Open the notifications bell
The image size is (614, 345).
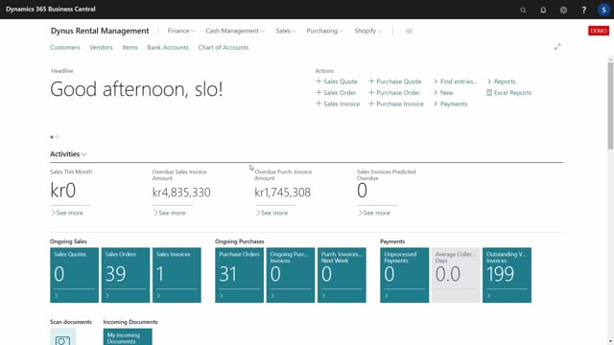[543, 10]
